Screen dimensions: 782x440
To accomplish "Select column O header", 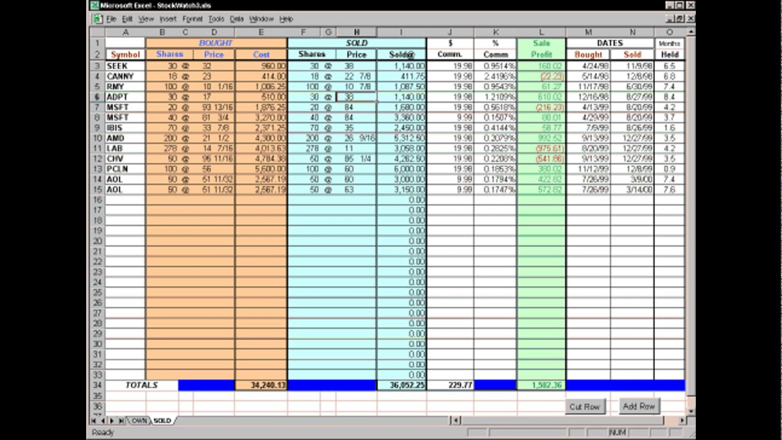I will pyautogui.click(x=670, y=32).
